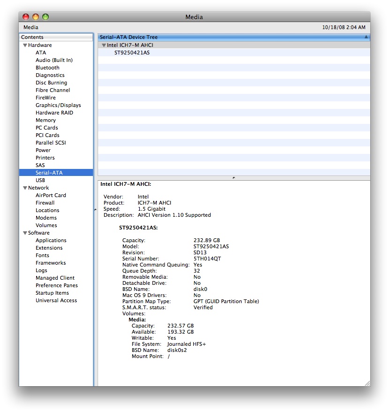Image resolution: width=389 pixels, height=412 pixels.
Task: Show Applications under Software
Action: [x=51, y=240]
